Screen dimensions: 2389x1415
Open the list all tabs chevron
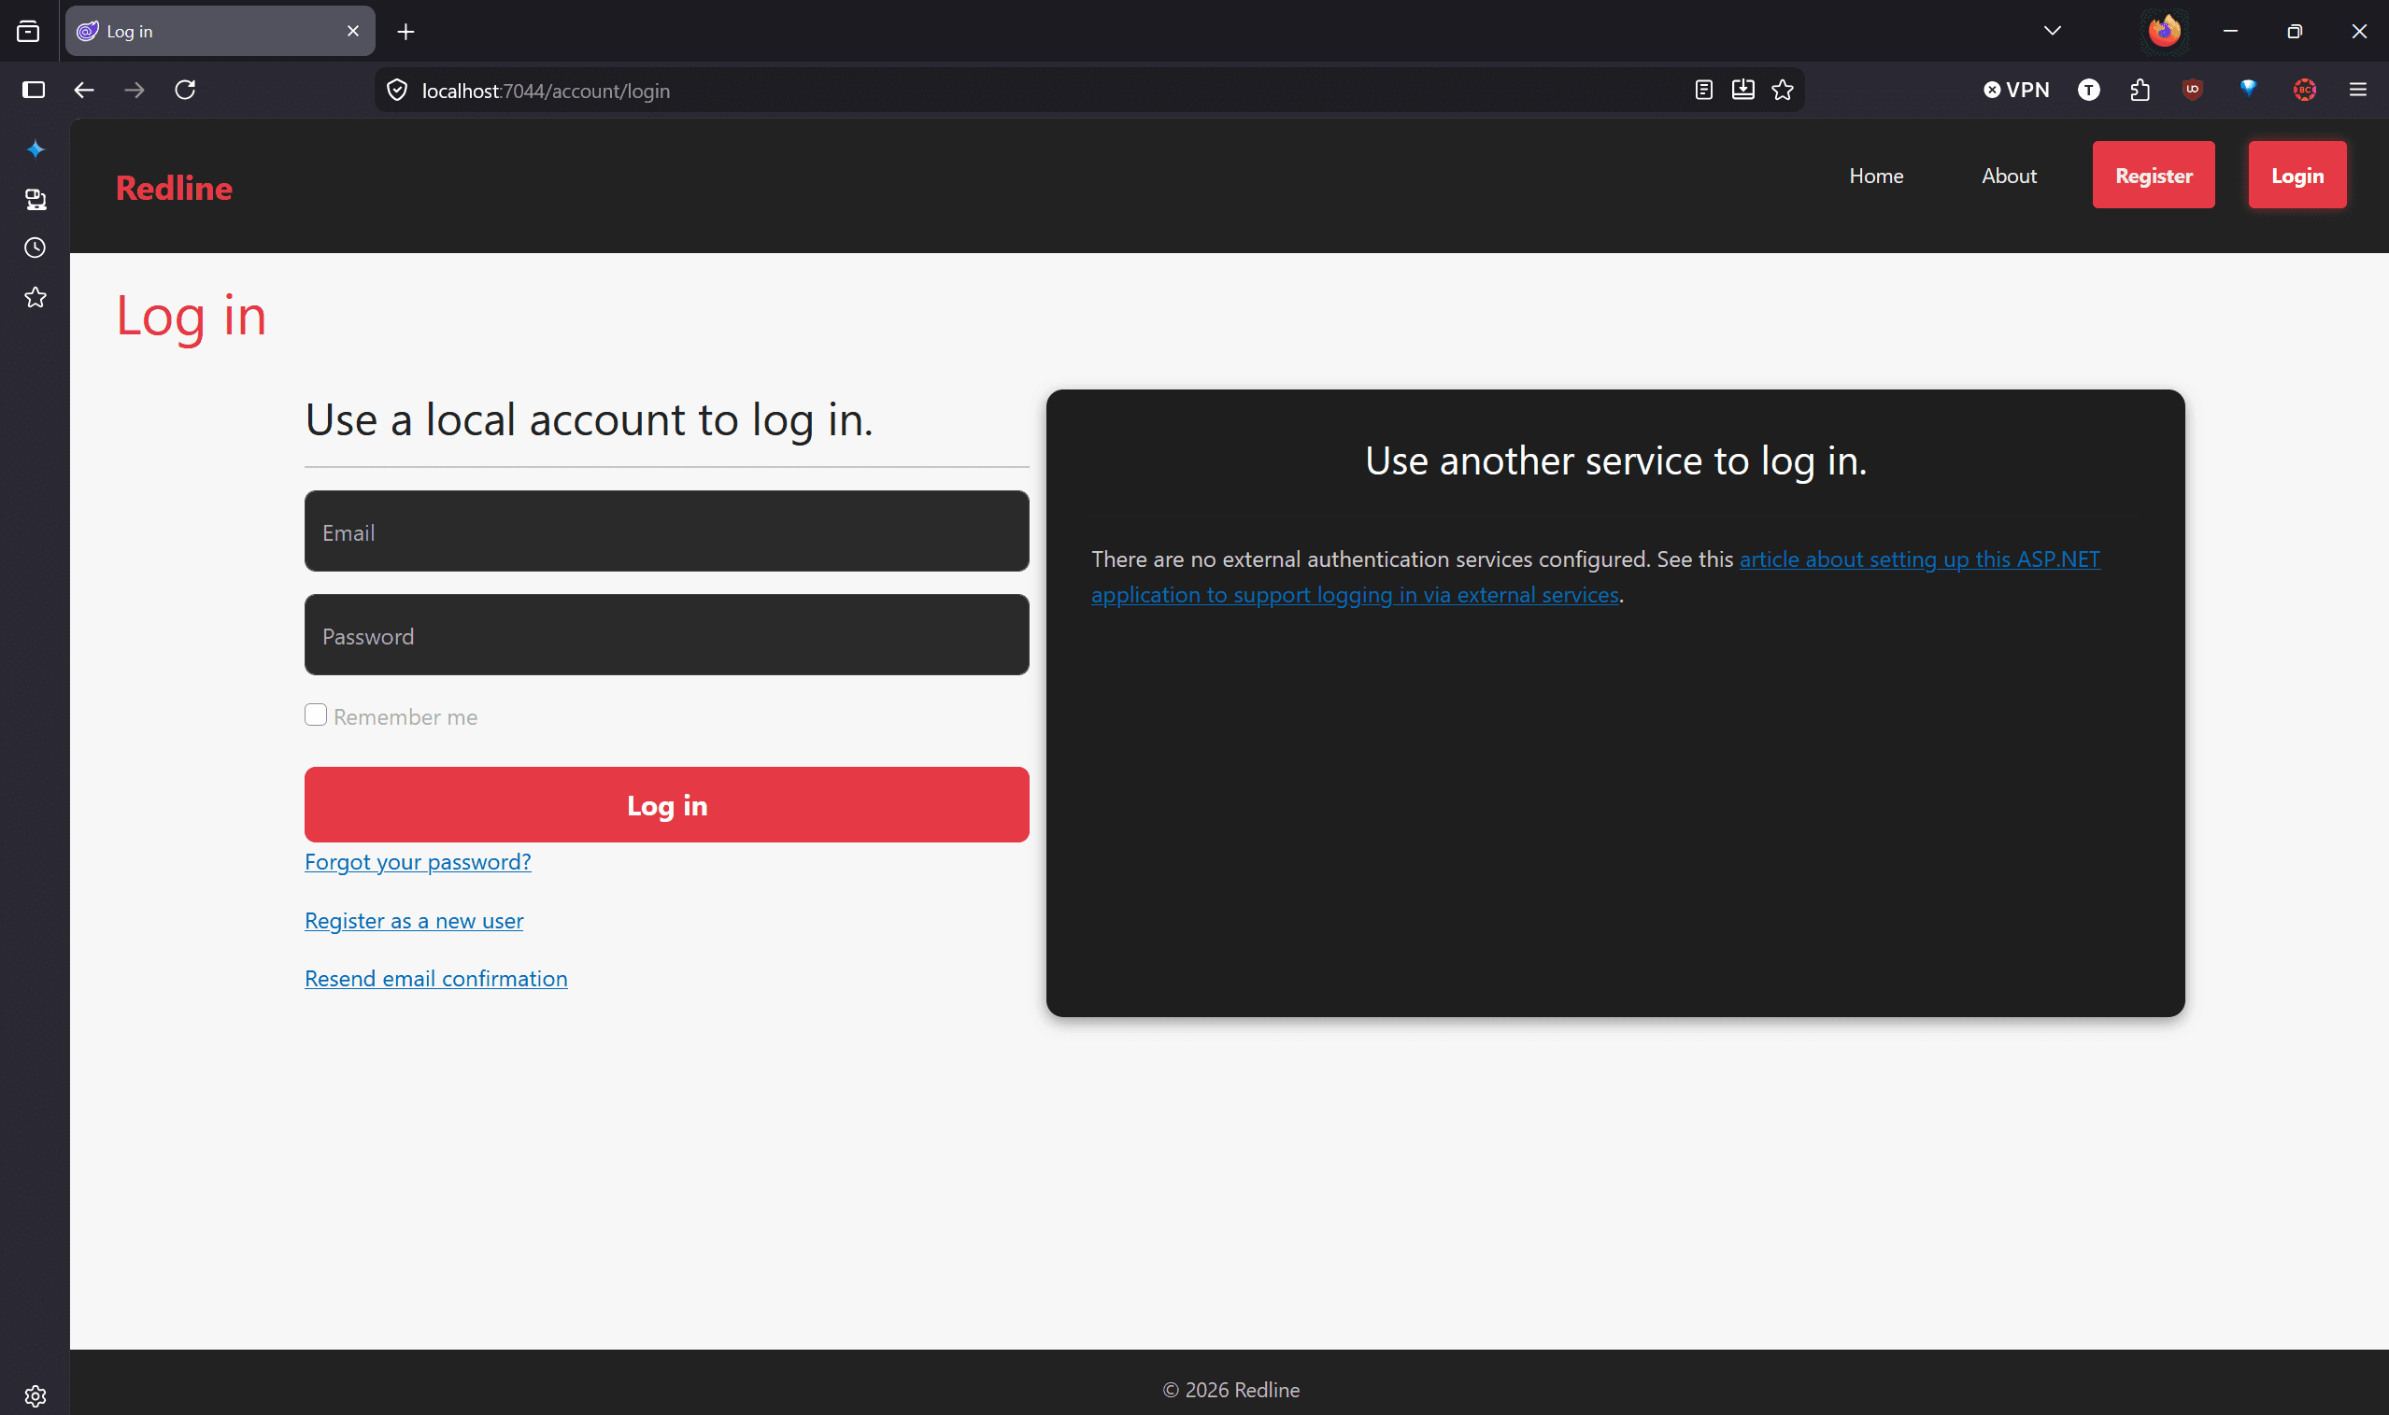2053,32
